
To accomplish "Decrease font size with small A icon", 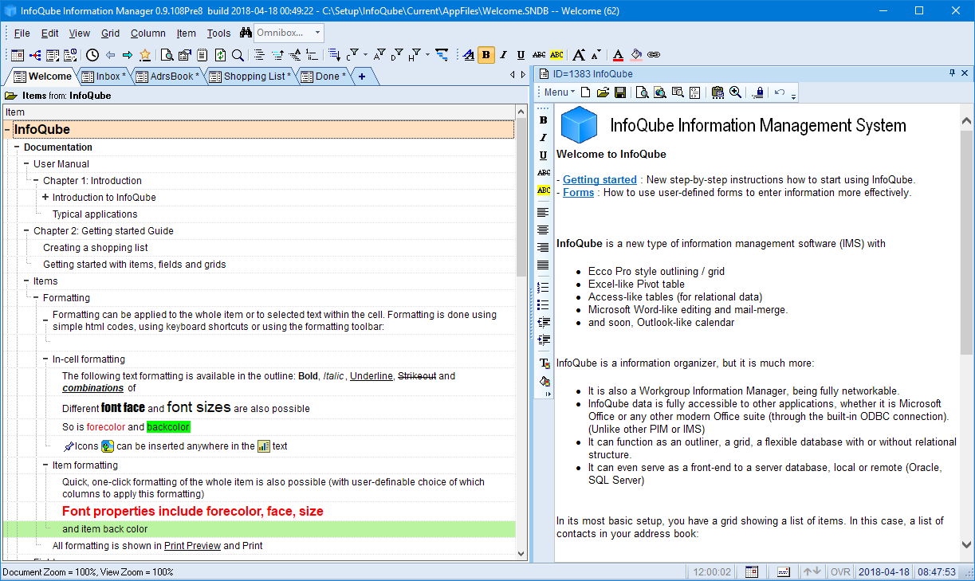I will pos(596,55).
